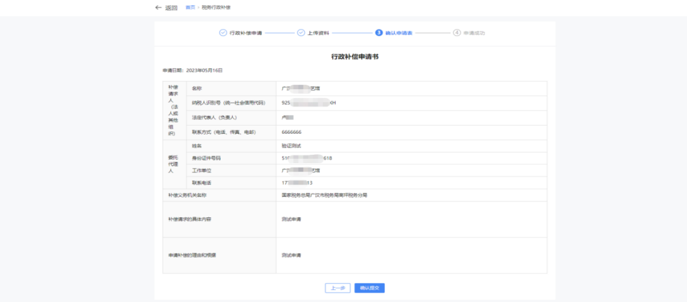The image size is (687, 302).
Task: Click the 测试申请 text in 补偿请求的具体内容 row
Action: [291, 219]
